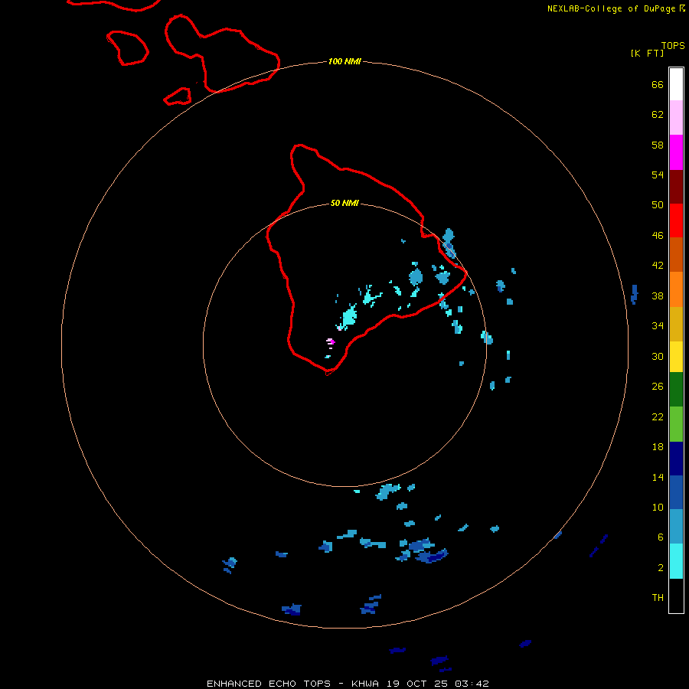Click the '6' legend value

click(x=661, y=537)
